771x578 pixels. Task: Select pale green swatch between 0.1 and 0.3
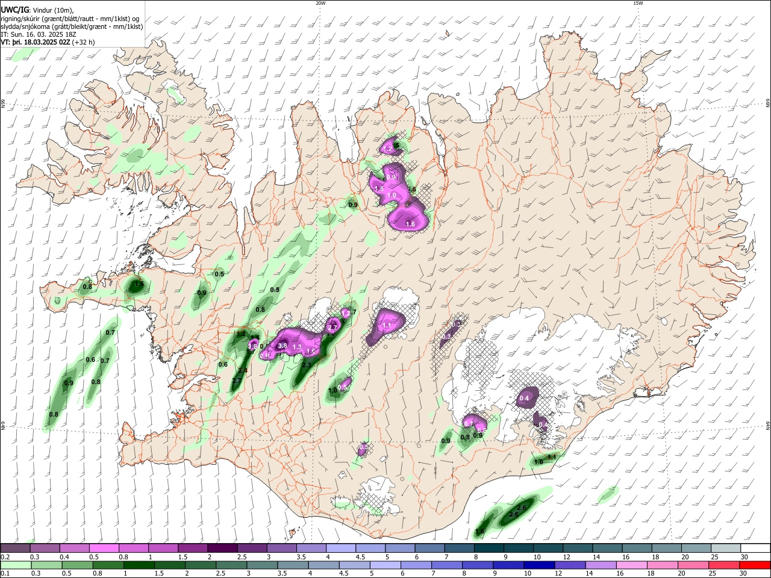tap(16, 565)
